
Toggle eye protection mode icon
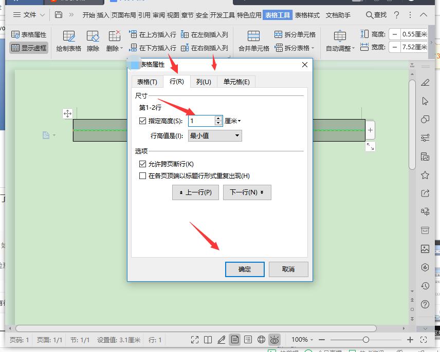pos(274,340)
